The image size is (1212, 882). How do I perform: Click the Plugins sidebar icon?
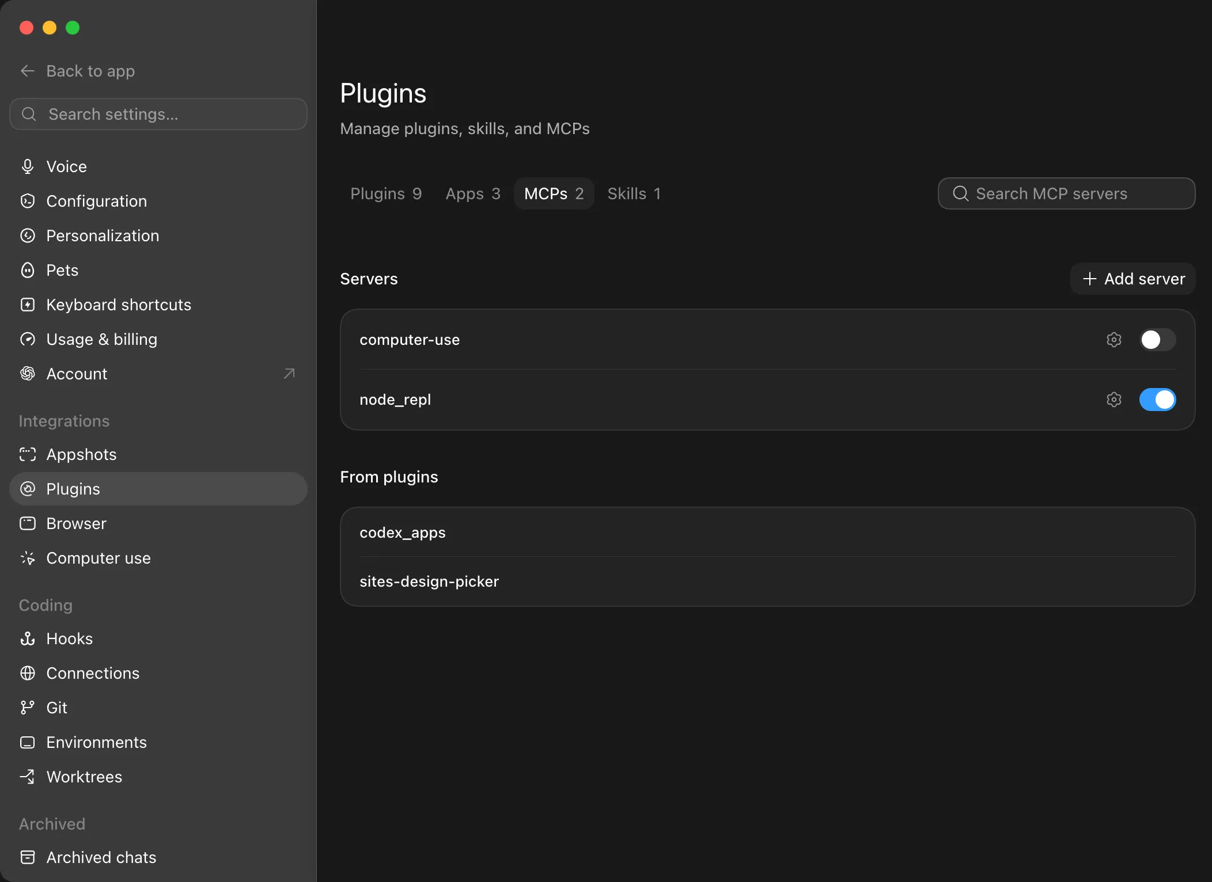click(x=28, y=489)
